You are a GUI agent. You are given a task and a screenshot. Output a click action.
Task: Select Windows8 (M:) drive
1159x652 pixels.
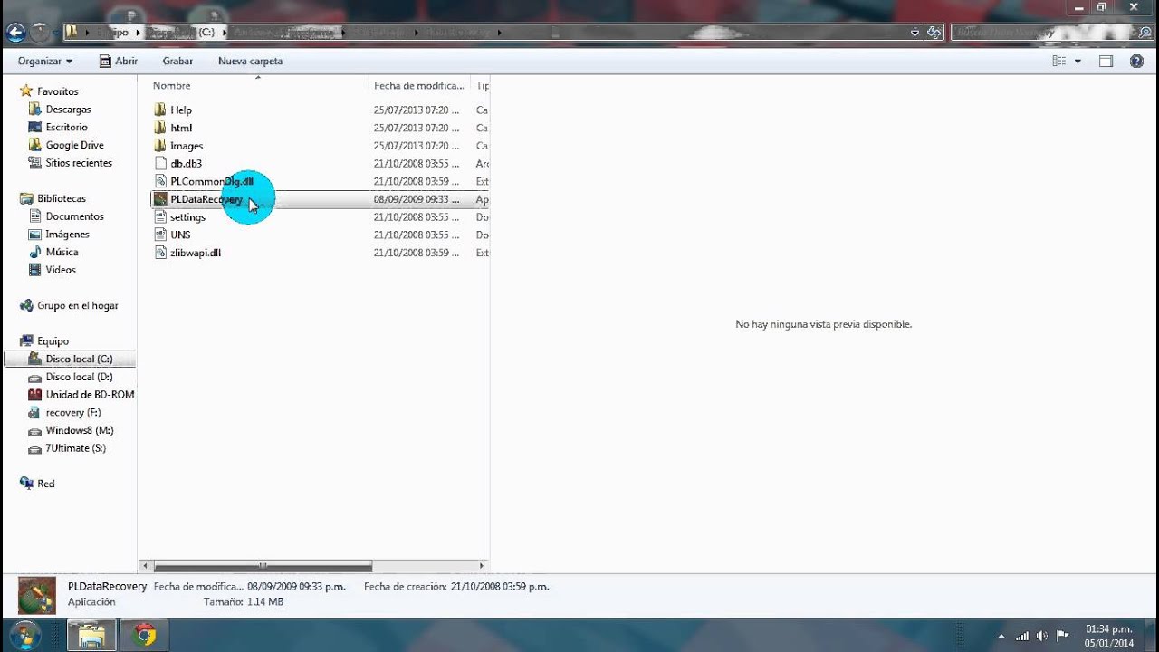pos(80,430)
